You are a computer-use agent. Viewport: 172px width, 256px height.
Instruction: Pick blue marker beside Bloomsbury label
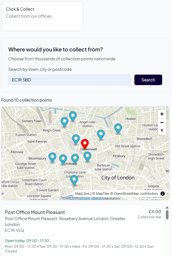coord(52,157)
